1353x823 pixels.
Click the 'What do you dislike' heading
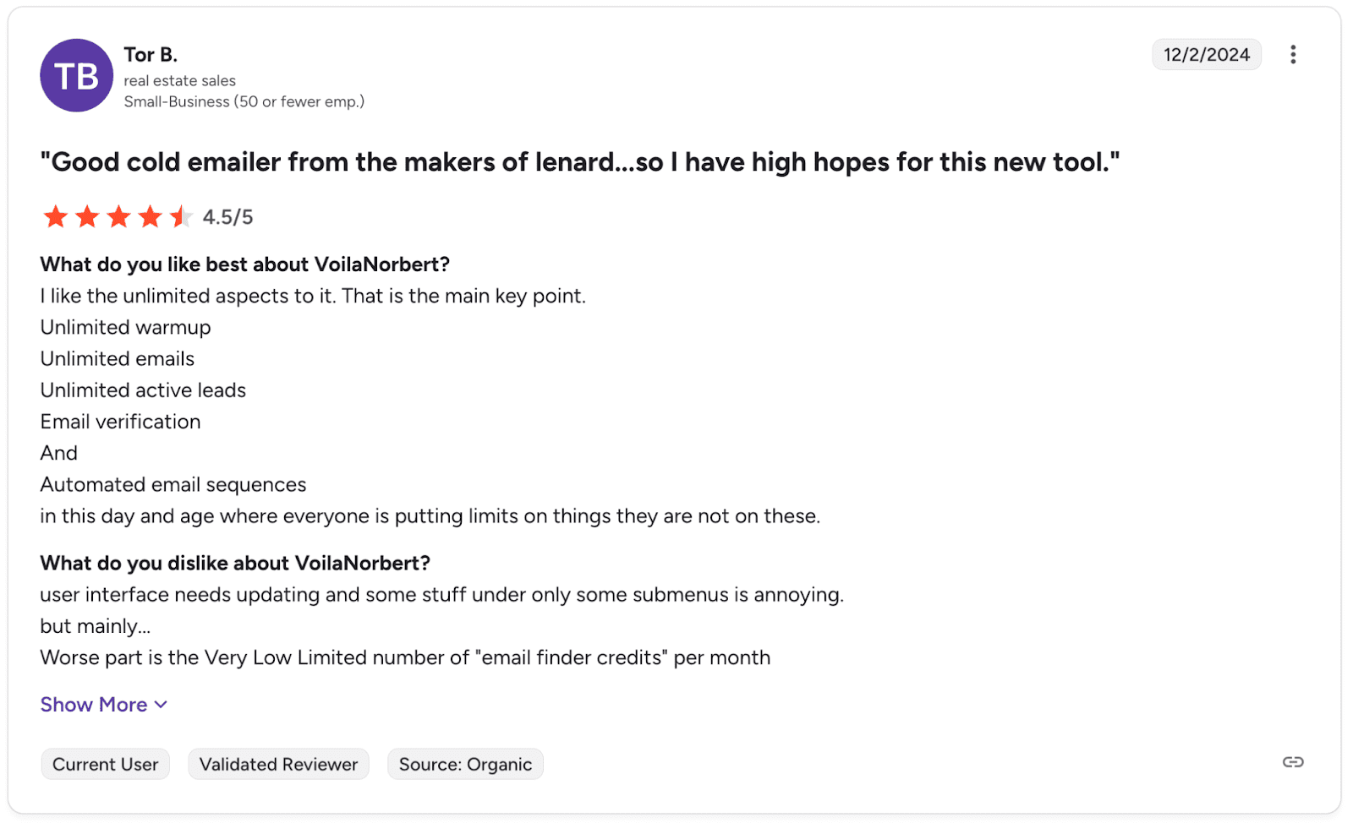pyautogui.click(x=235, y=564)
